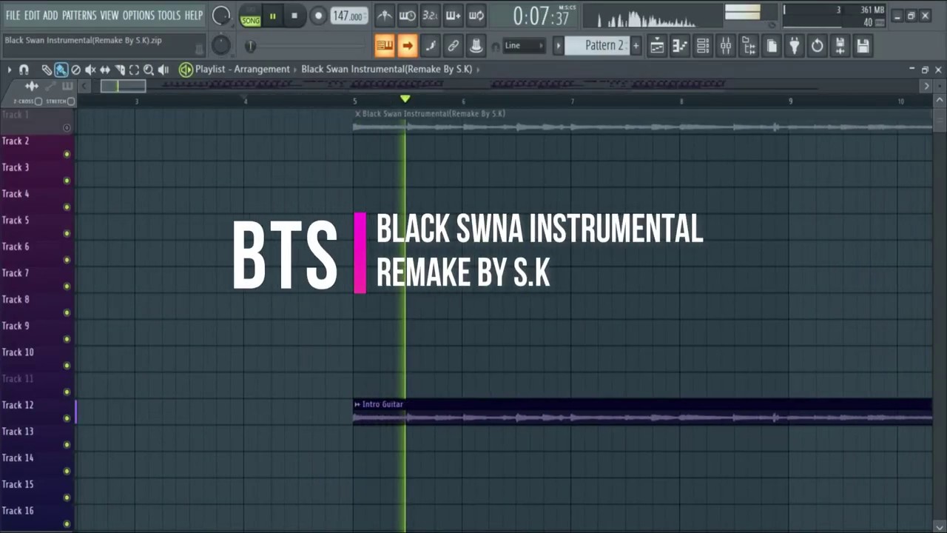Toggle mute on Track 8
Screen dimensions: 947x533
pyautogui.click(x=67, y=312)
